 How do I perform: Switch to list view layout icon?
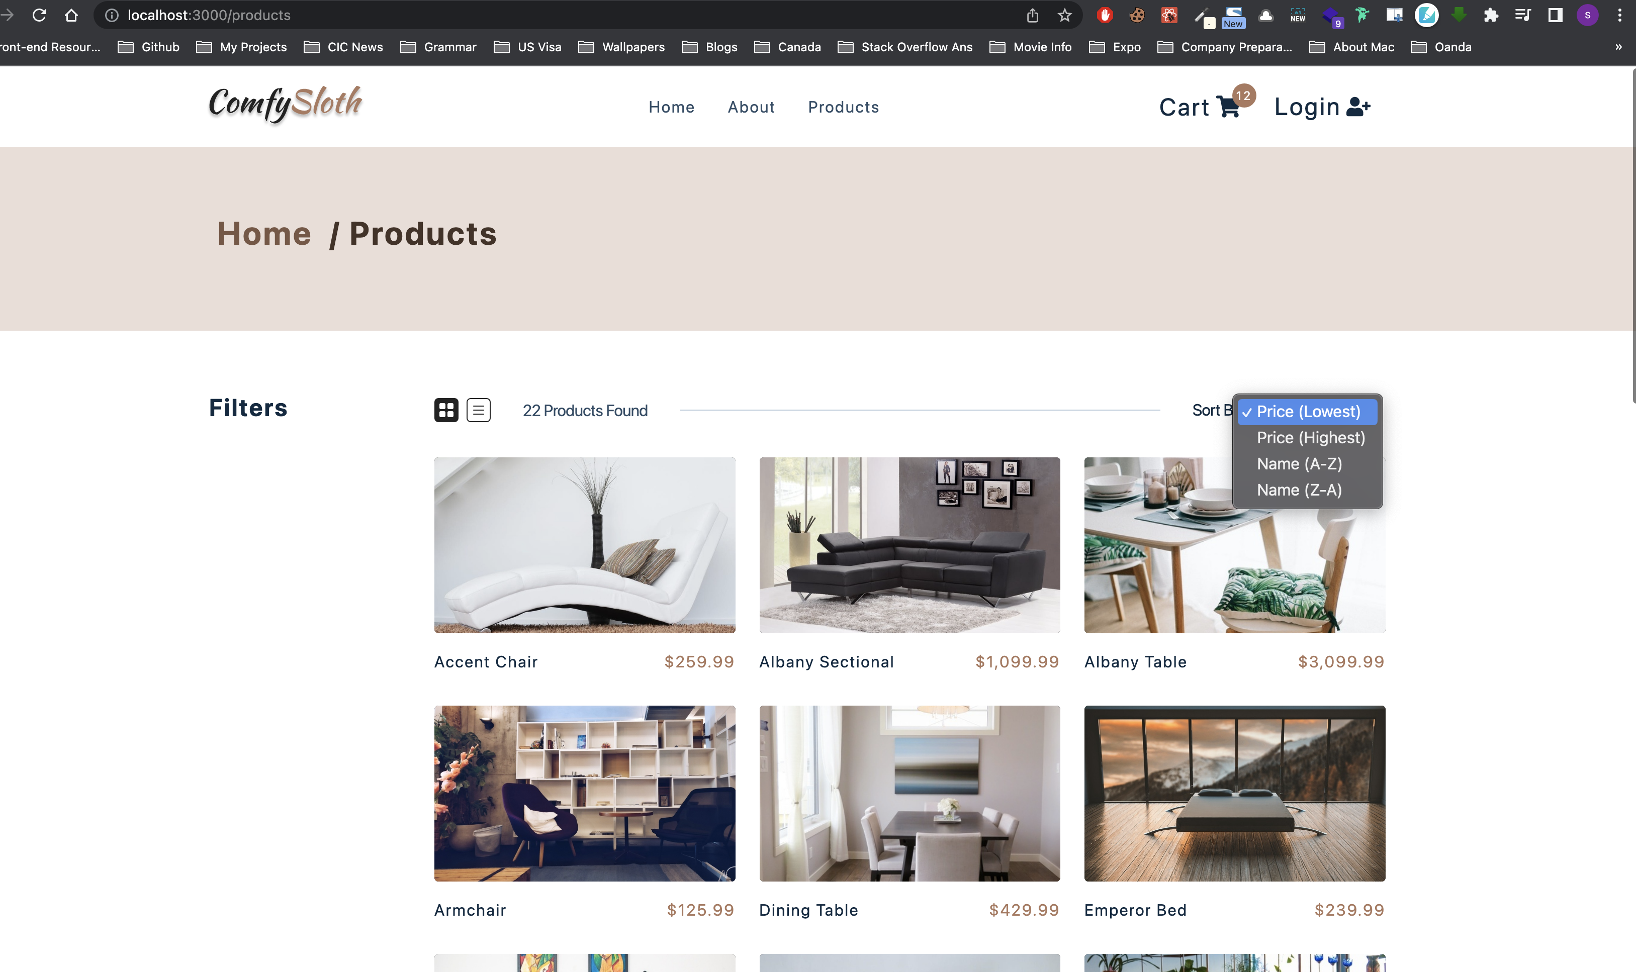478,410
